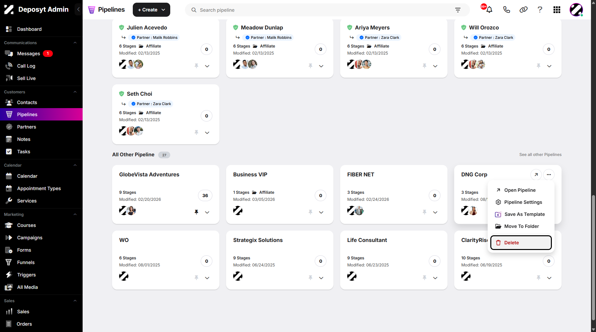
Task: Open the Strategix Solutions pipeline title
Action: click(x=258, y=240)
